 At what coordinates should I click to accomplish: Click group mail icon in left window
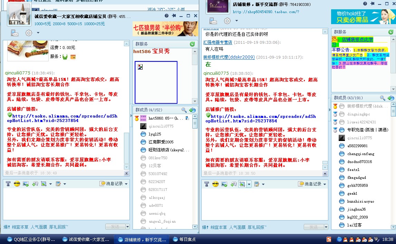pos(15,33)
